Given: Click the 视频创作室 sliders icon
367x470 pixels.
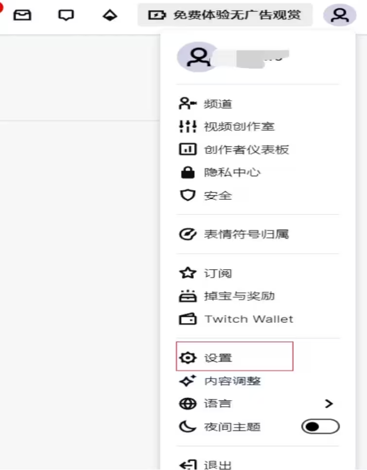Looking at the screenshot, I should click(x=188, y=126).
